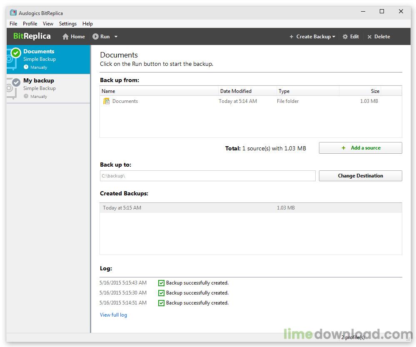Click the Home icon in toolbar
Screen dimensions: 416x347
click(65, 37)
